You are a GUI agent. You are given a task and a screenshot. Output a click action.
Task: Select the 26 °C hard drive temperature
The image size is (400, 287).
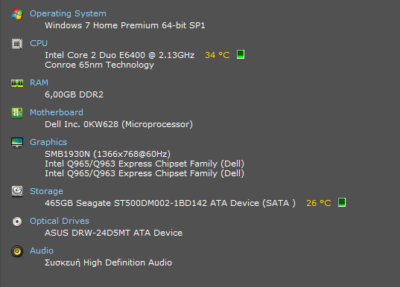click(x=319, y=203)
